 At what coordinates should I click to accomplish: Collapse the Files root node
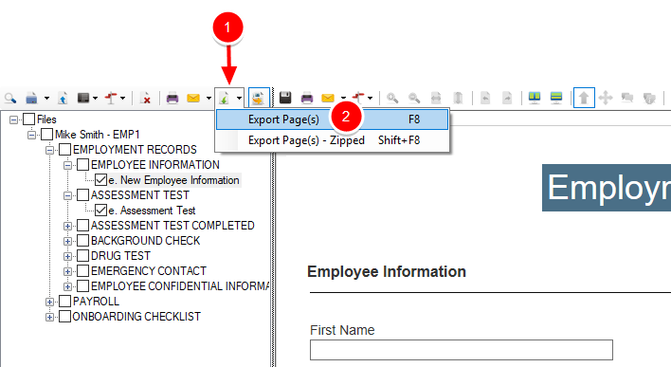coord(13,119)
